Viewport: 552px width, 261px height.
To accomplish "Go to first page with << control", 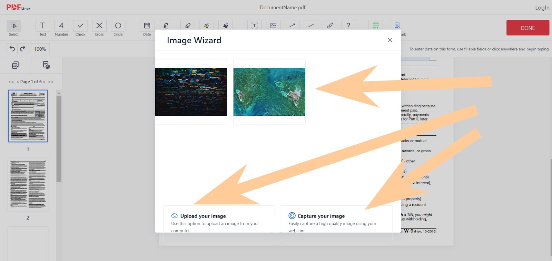I will coord(11,82).
